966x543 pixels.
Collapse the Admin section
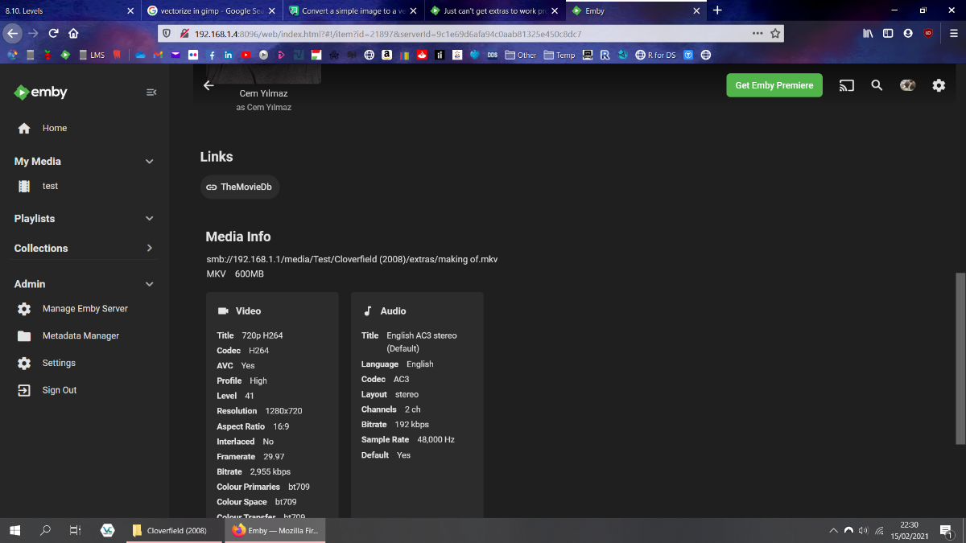[x=149, y=284]
